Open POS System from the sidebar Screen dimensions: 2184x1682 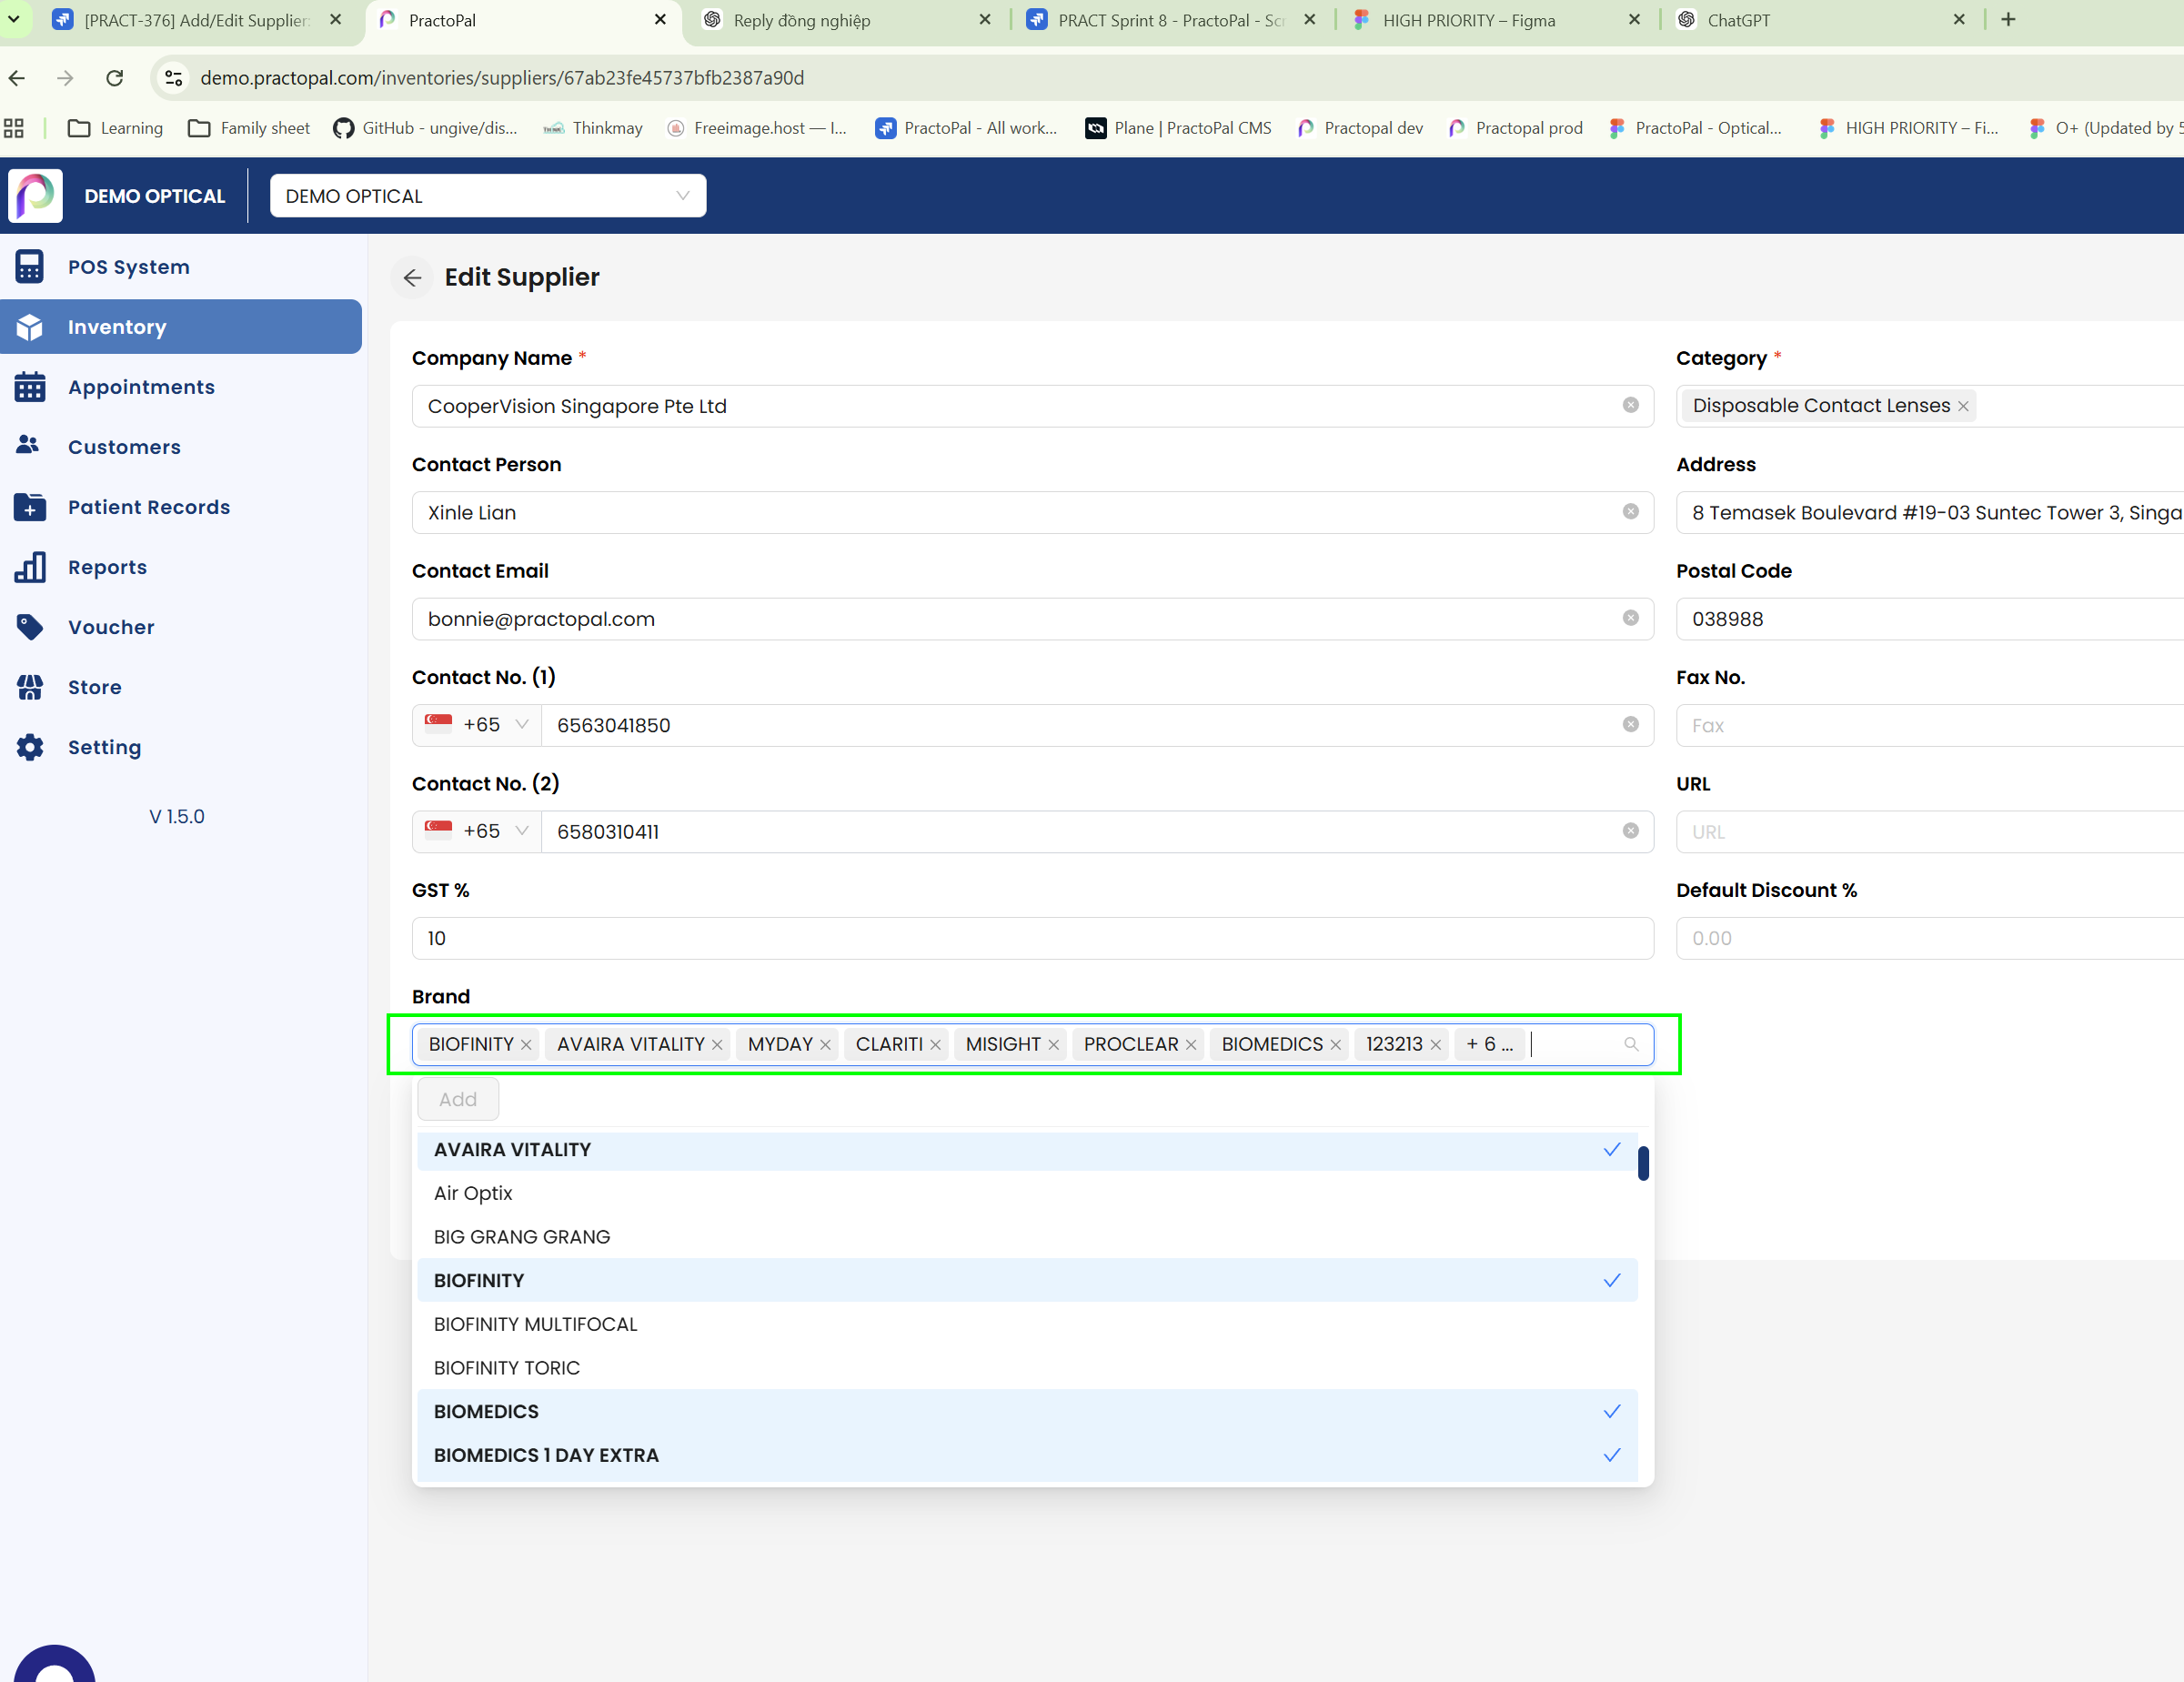click(x=128, y=267)
